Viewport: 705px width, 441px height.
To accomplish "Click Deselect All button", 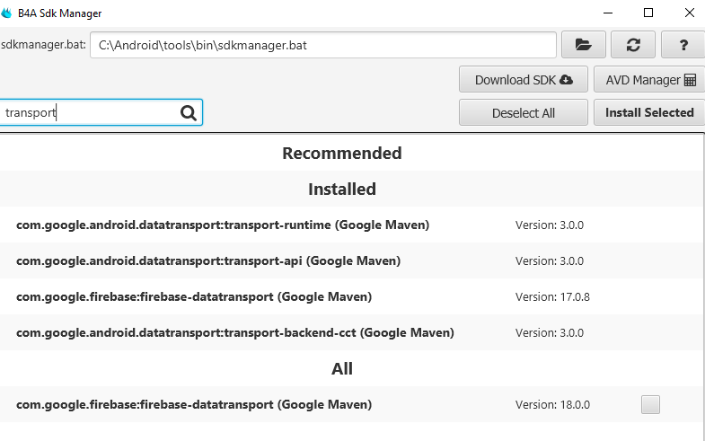I will [524, 112].
